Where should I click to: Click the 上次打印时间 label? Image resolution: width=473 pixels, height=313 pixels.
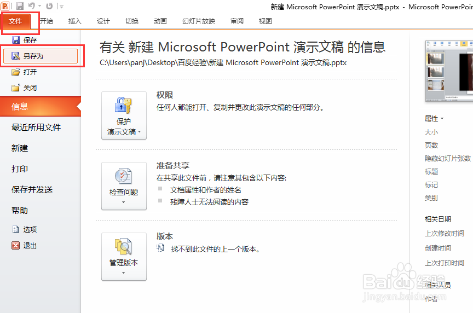pos(445,263)
